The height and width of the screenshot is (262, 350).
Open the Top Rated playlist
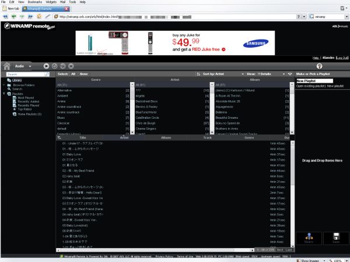coord(24,109)
